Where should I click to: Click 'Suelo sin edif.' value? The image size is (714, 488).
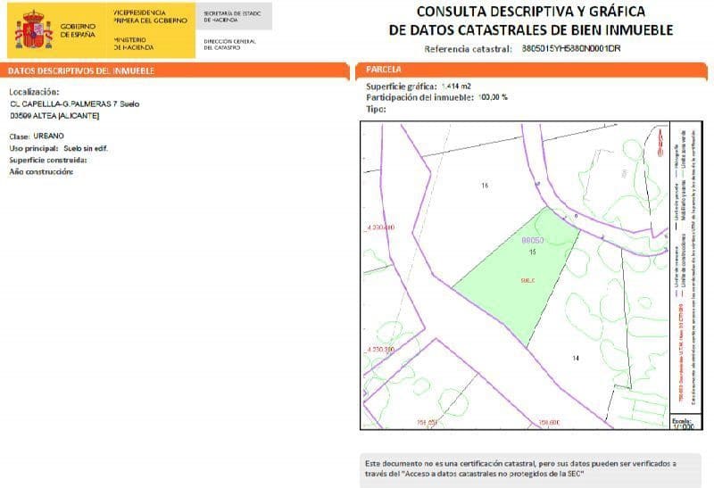[x=86, y=148]
